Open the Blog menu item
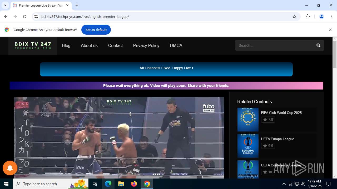Image resolution: width=337 pixels, height=189 pixels. [x=66, y=45]
